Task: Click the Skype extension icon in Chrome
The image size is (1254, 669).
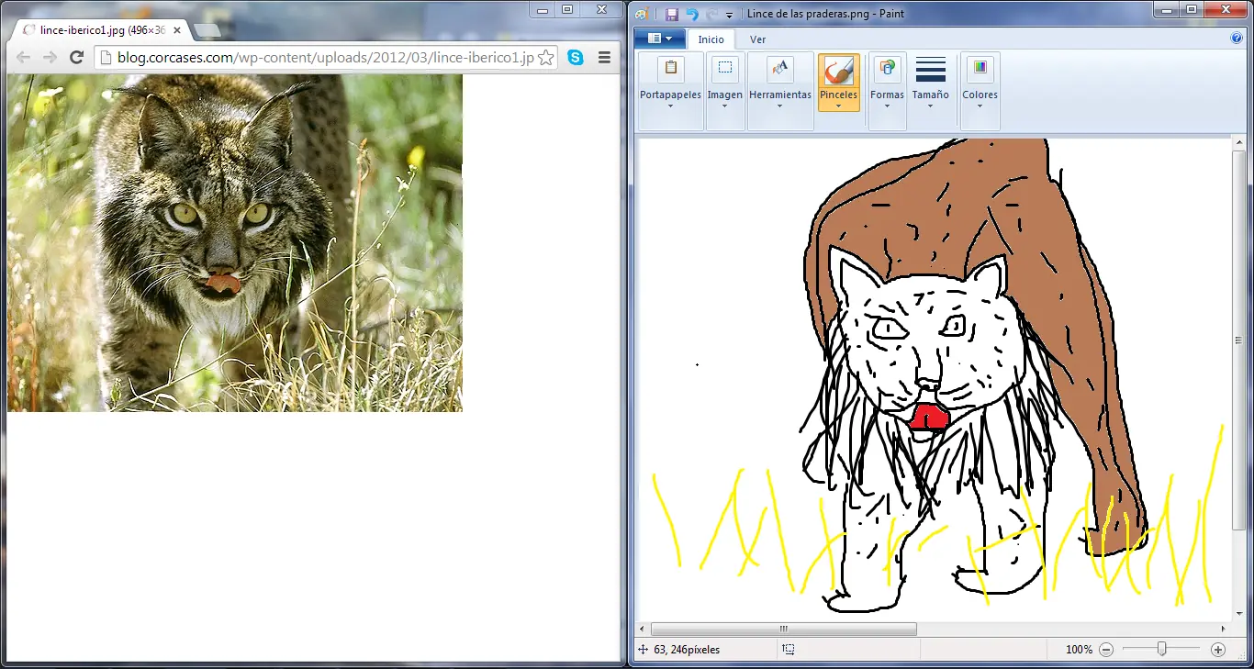Action: (x=576, y=58)
